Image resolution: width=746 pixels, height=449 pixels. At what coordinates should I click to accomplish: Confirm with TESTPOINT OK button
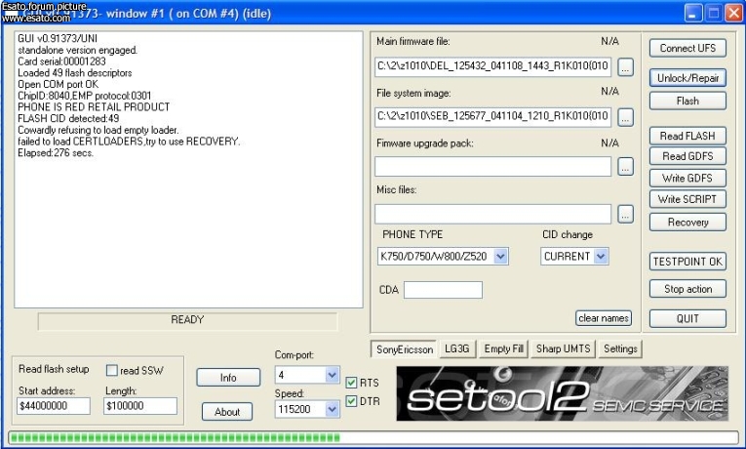687,262
